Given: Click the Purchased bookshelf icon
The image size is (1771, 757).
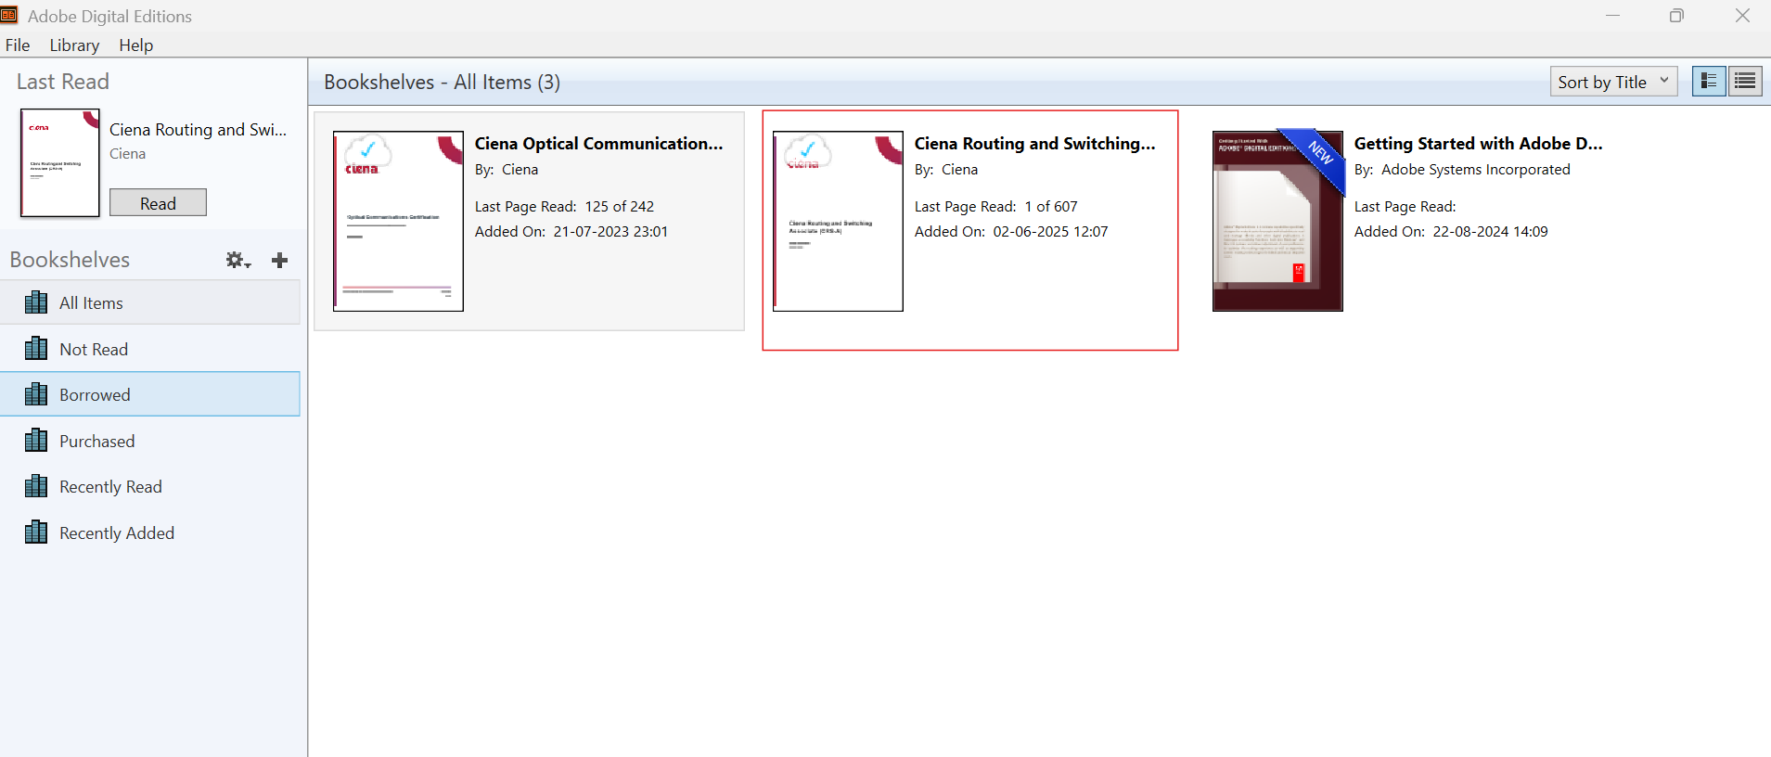Looking at the screenshot, I should [x=36, y=441].
